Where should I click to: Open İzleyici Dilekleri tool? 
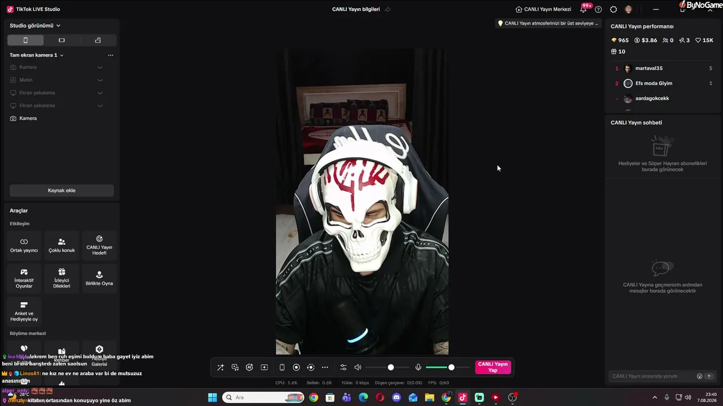[x=62, y=279]
